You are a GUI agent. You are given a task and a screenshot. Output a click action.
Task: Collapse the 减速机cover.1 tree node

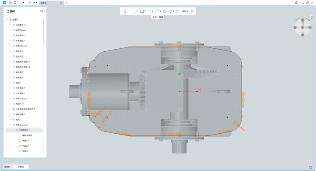[11, 125]
